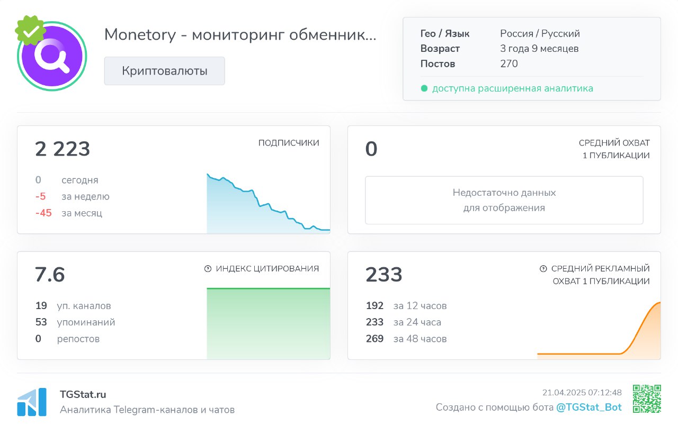Viewport: 678px width, 425px height.
Task: Click the доступна расширенная аналитика link
Action: click(x=512, y=88)
